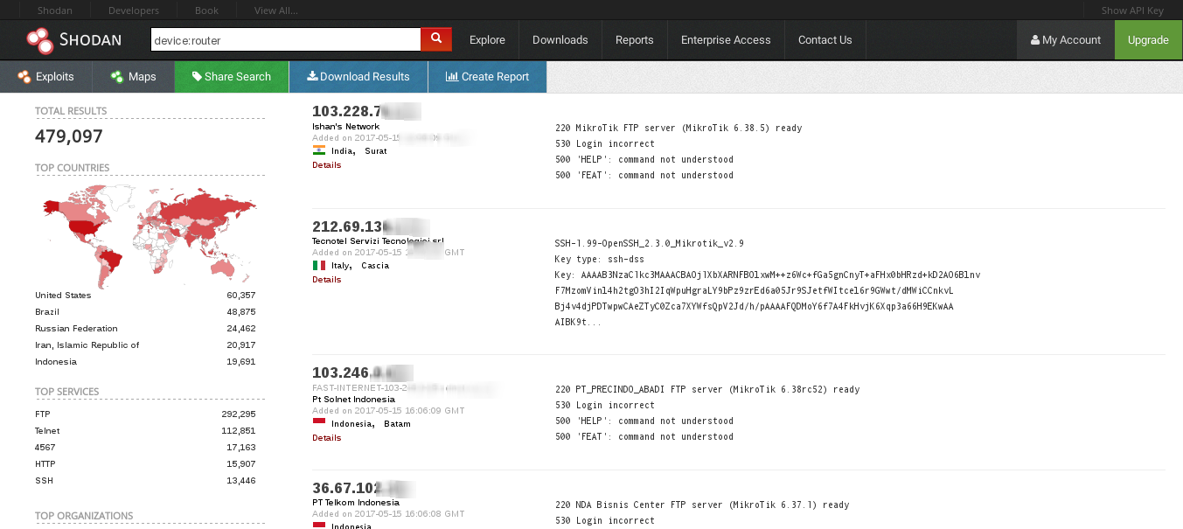The width and height of the screenshot is (1183, 529).
Task: Open the Book link in the top strip
Action: 207,10
